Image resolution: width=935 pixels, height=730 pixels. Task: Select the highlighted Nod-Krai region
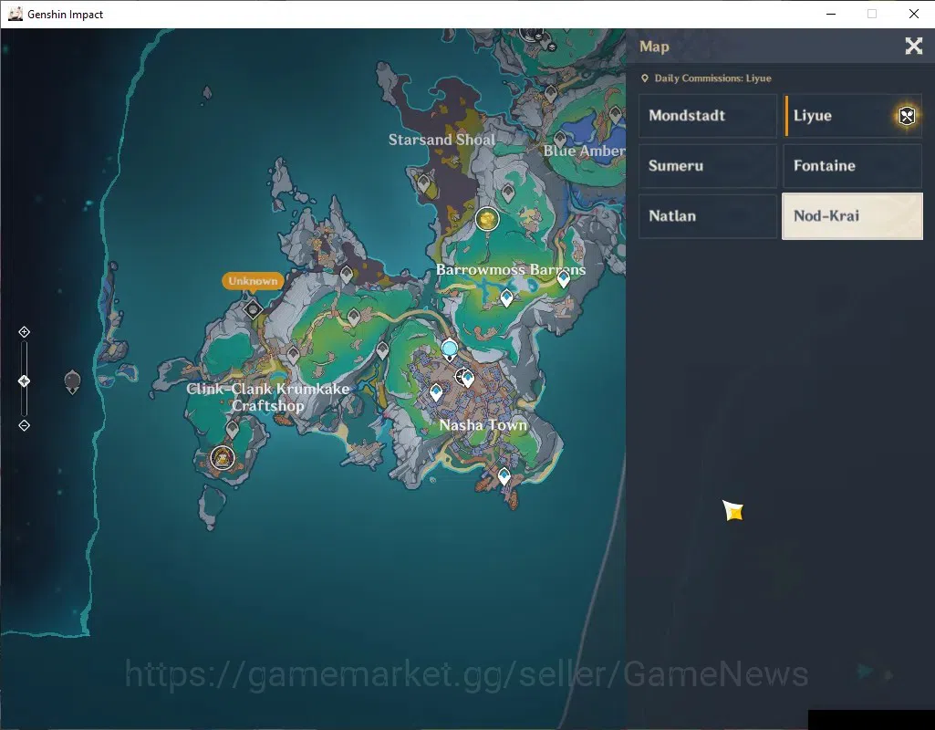[853, 216]
